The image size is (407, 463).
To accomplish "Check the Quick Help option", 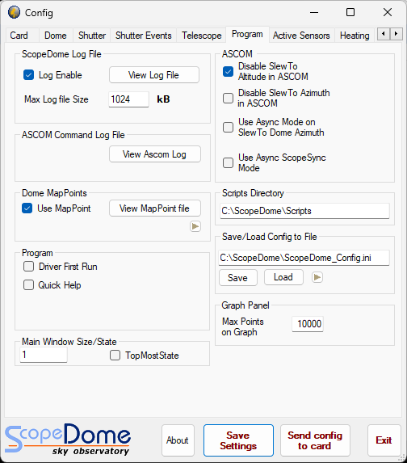I will (x=28, y=285).
